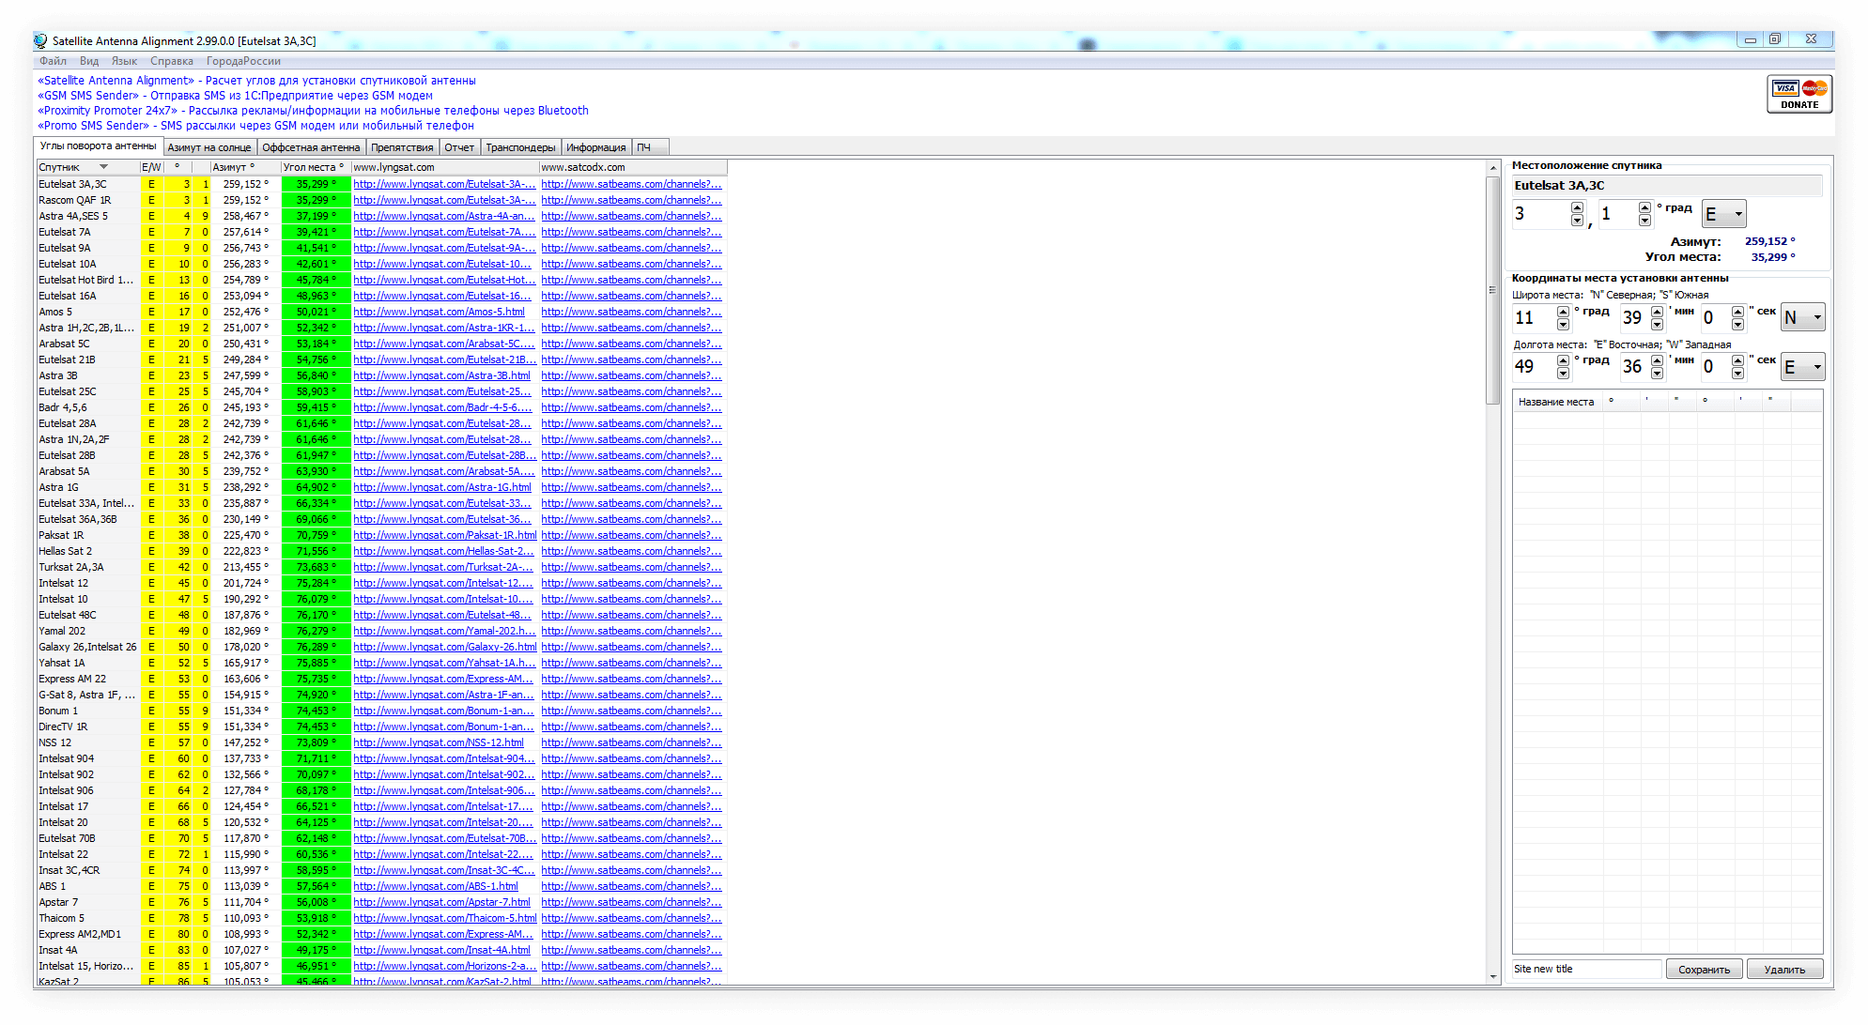Switch to the Транспондеры tab

point(520,147)
